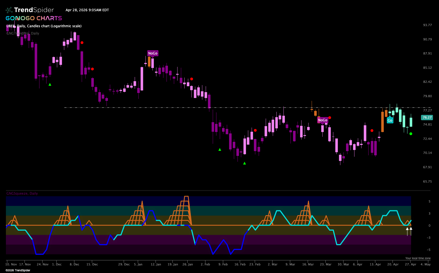Click the red dot beside the 8 Dec high
The image size is (439, 273).
(82, 43)
